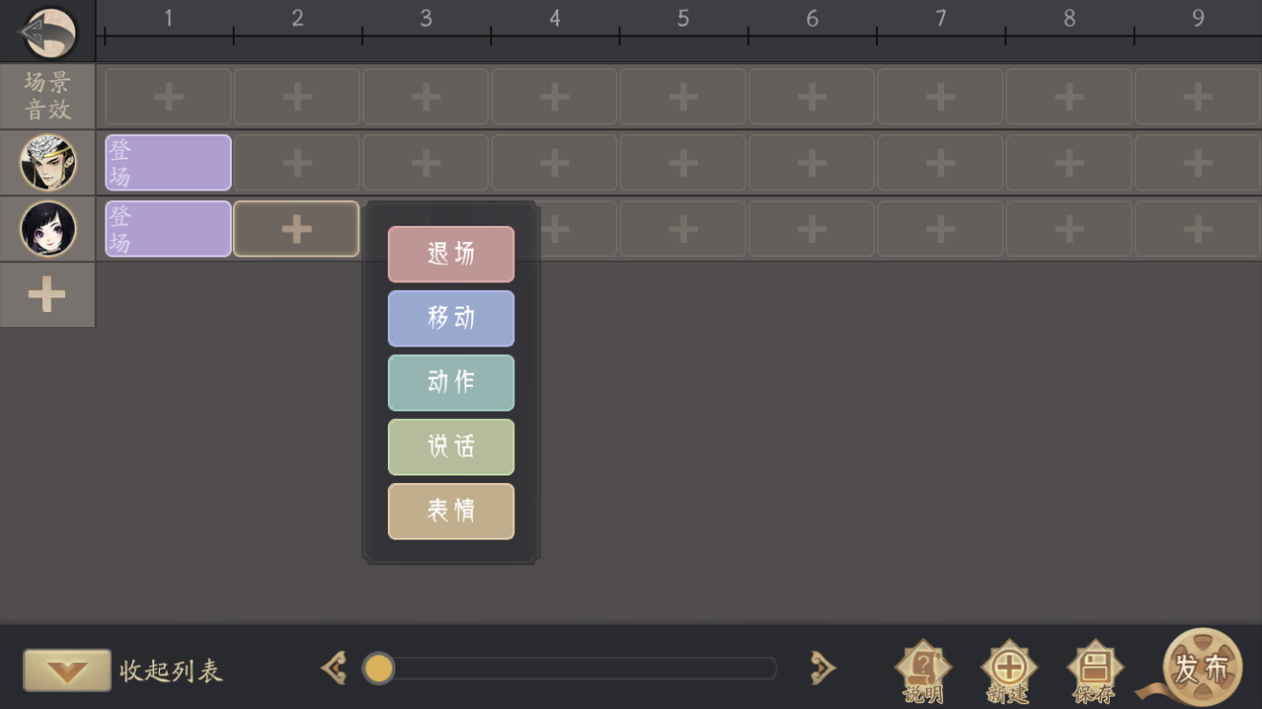Pick the 表情 expression option
The image size is (1262, 709).
[x=451, y=511]
